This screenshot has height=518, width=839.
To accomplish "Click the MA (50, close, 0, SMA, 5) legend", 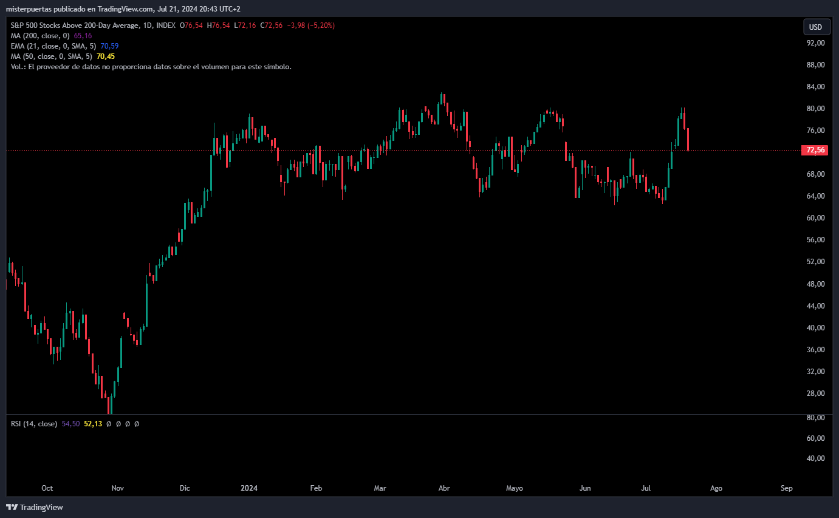I will click(52, 56).
